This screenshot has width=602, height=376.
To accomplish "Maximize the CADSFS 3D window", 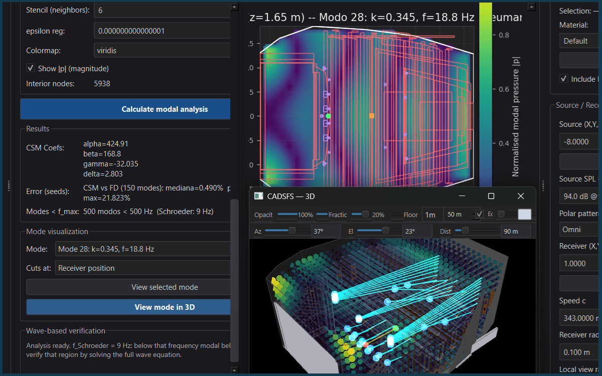I will pyautogui.click(x=491, y=196).
